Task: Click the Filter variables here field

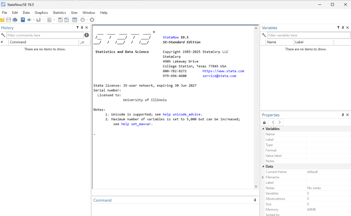Action: click(309, 35)
